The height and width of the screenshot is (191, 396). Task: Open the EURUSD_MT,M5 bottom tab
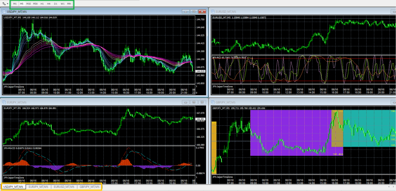pyautogui.click(x=64, y=187)
